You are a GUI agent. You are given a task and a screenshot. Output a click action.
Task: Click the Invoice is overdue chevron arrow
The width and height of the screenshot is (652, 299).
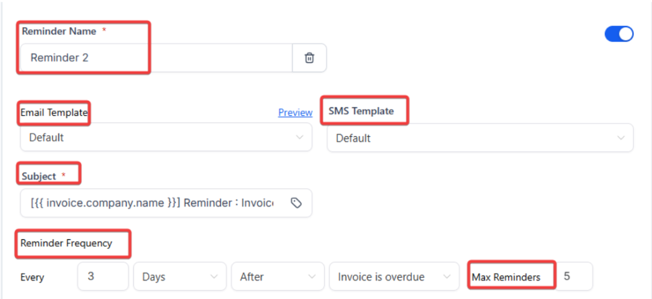pyautogui.click(x=447, y=277)
